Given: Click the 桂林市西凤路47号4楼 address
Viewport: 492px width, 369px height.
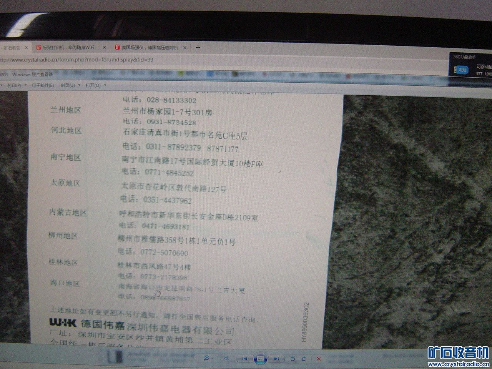Looking at the screenshot, I should (x=154, y=266).
